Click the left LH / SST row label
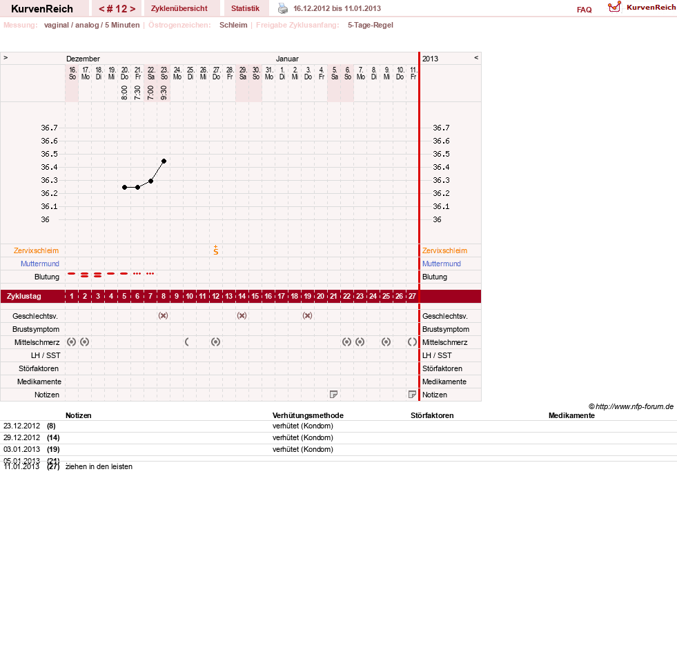Image resolution: width=677 pixels, height=663 pixels. [46, 355]
